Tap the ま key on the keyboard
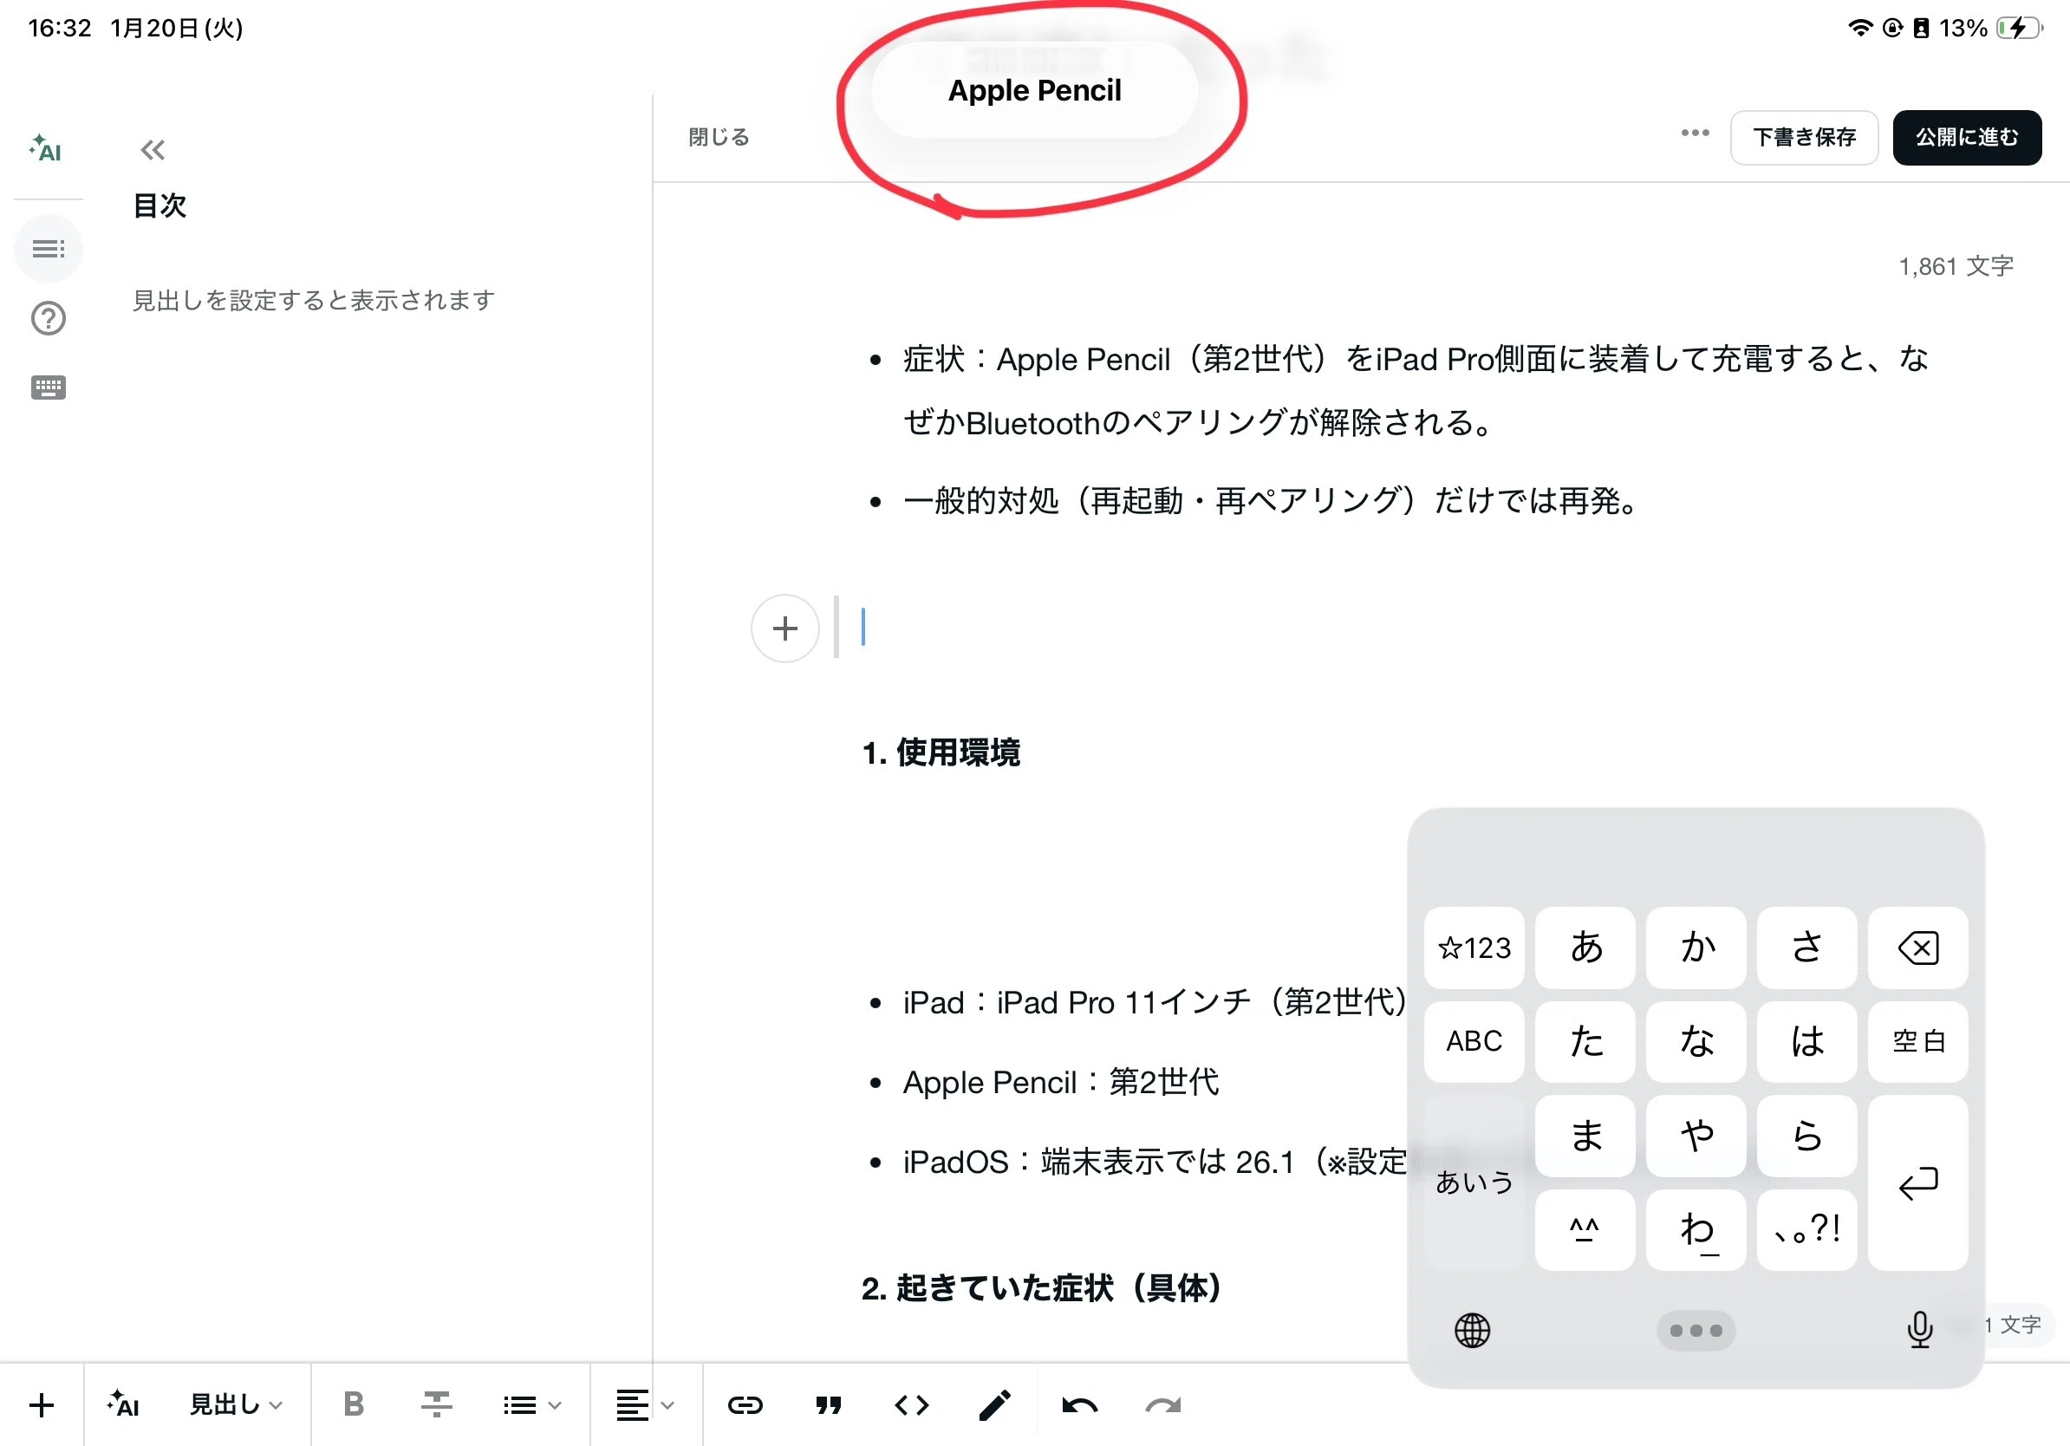The width and height of the screenshot is (2070, 1446). [x=1585, y=1135]
